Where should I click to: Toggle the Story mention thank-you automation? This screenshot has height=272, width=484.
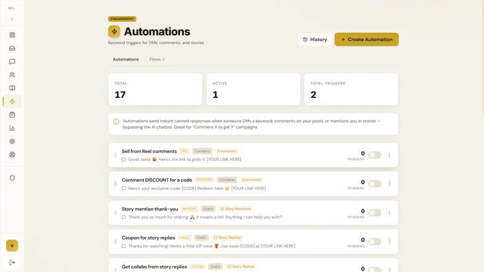pos(374,213)
